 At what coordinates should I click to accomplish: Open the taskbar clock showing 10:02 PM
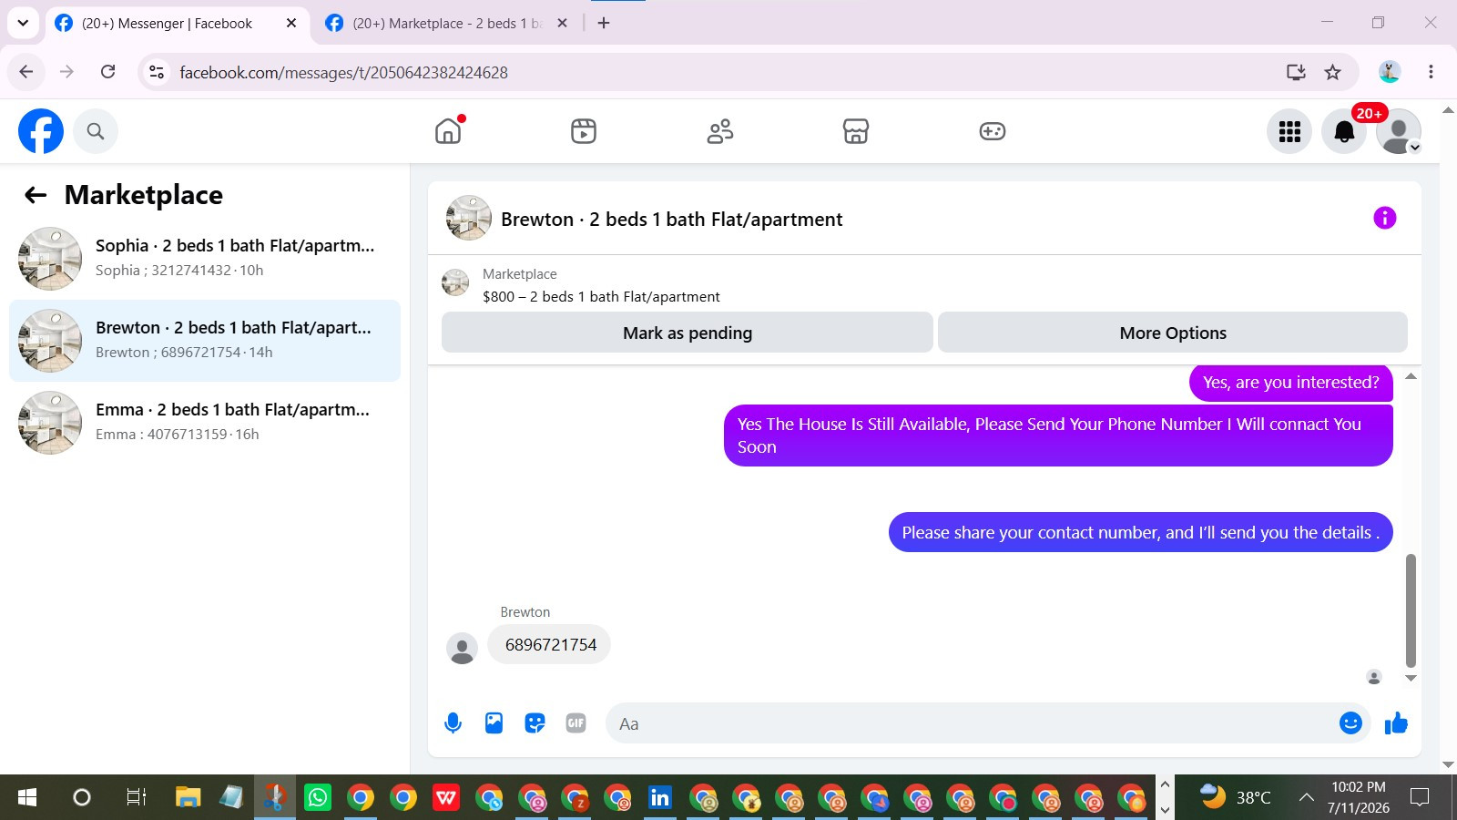1359,798
